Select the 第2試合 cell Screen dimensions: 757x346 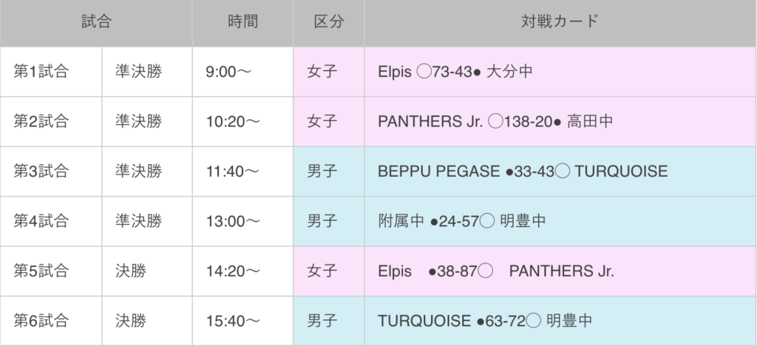click(x=41, y=121)
